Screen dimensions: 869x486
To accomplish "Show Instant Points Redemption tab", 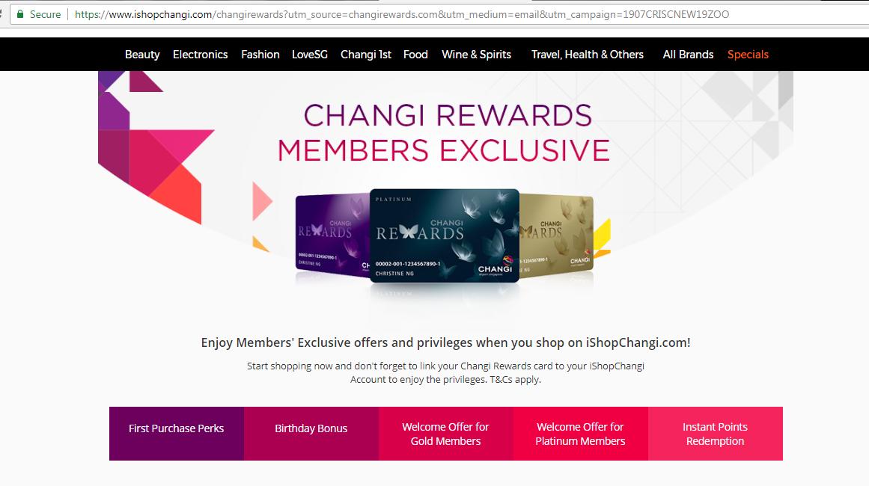I will coord(715,434).
